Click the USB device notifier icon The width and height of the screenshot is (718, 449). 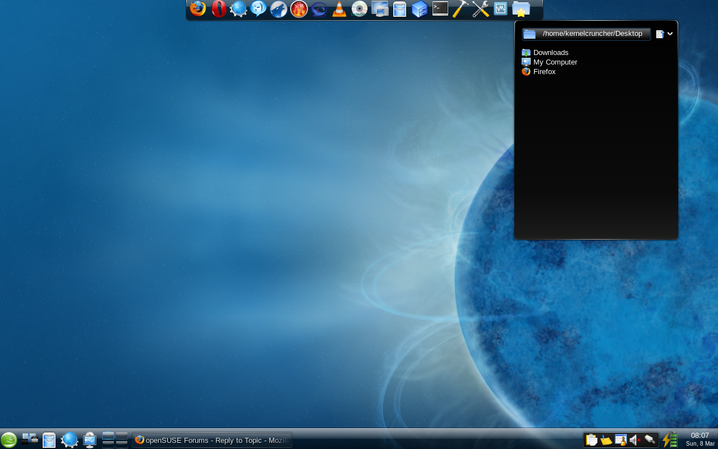(x=90, y=439)
